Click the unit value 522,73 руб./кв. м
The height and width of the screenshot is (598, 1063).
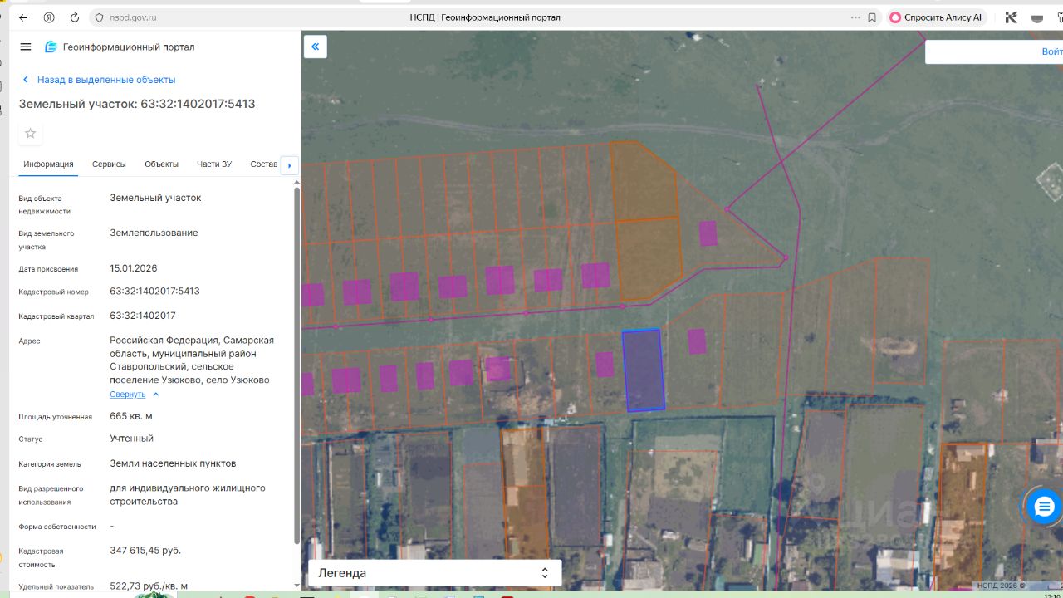coord(149,586)
